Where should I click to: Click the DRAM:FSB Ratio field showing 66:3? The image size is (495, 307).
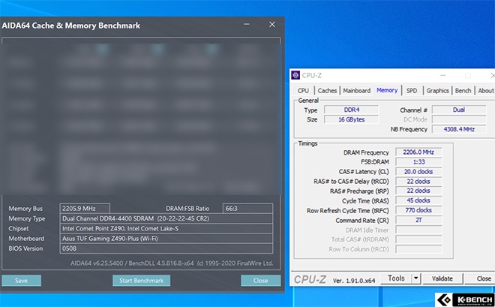point(247,209)
